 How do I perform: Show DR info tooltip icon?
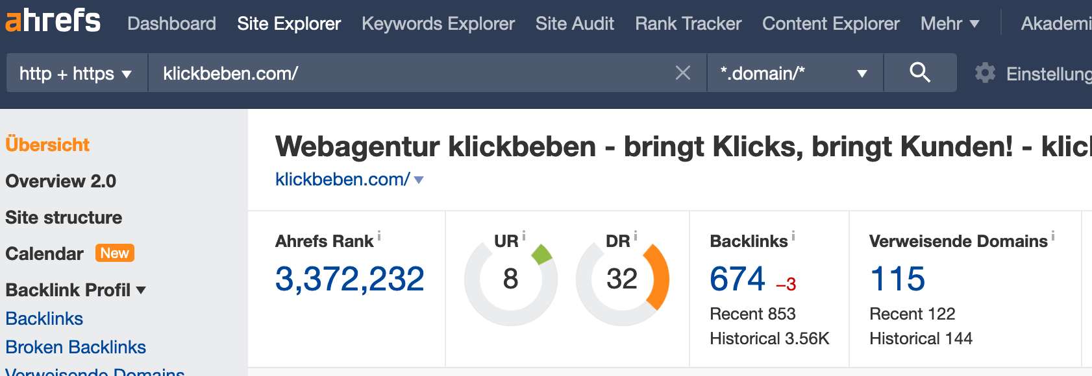(636, 236)
